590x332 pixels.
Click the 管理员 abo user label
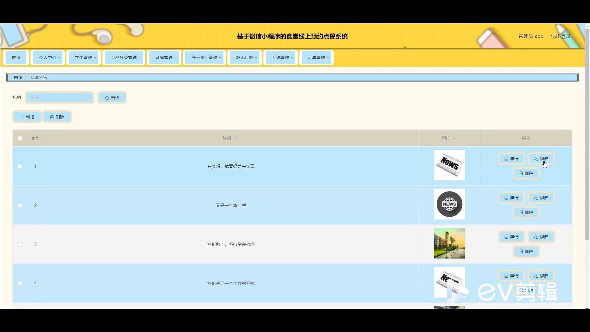point(531,36)
